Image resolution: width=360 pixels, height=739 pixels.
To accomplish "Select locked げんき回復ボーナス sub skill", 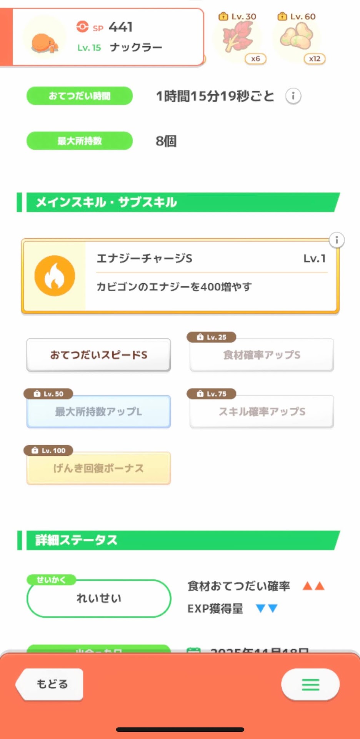I will [98, 468].
